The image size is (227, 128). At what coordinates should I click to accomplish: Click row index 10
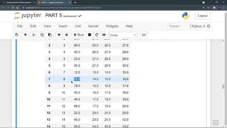[49, 100]
